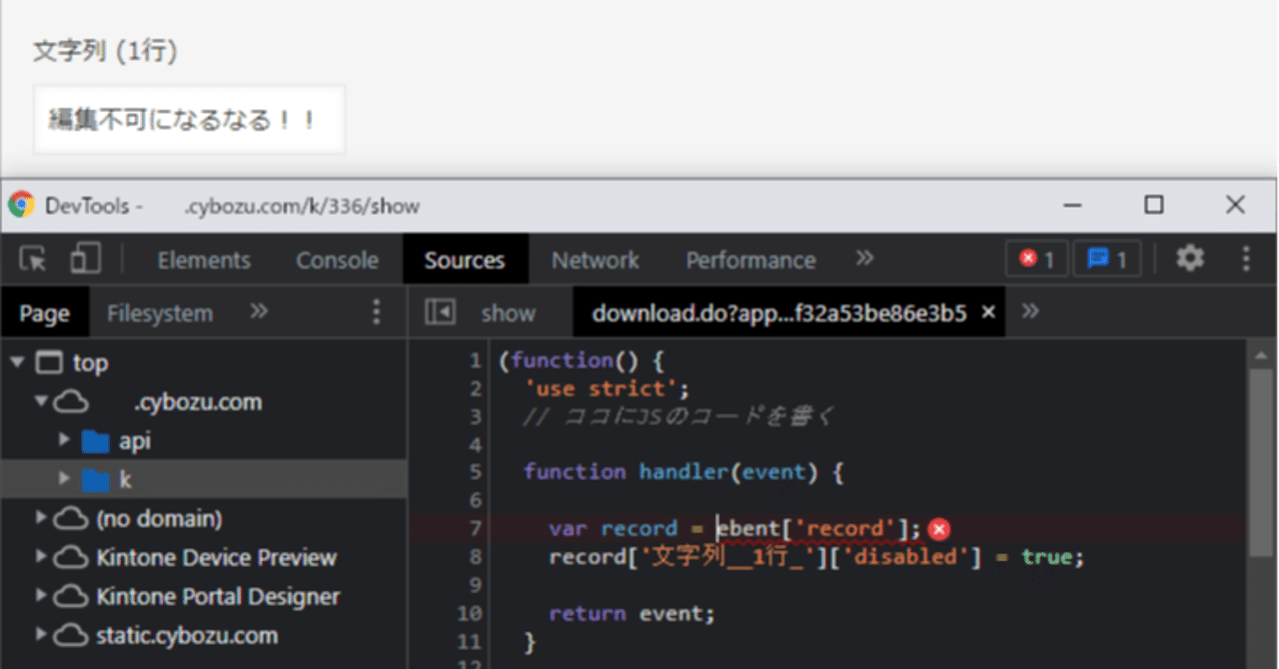
Task: Click line number 7 in gutter
Action: [x=475, y=529]
